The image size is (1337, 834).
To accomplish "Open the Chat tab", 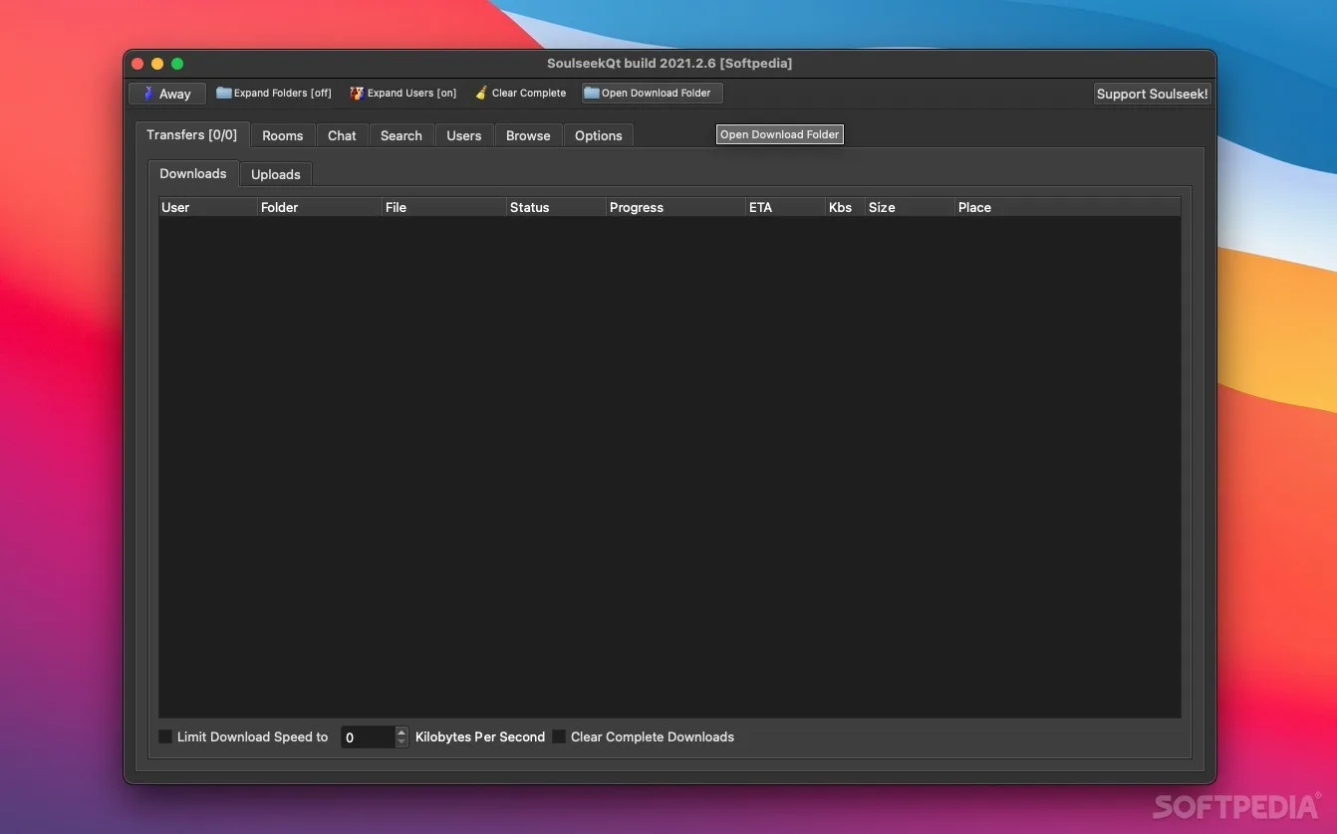I will click(x=342, y=135).
